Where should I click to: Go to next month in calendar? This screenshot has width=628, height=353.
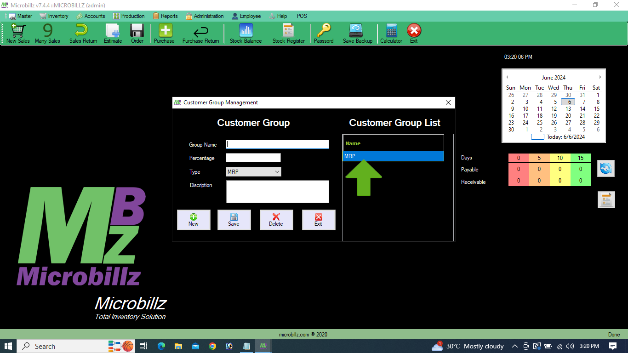[x=600, y=77]
